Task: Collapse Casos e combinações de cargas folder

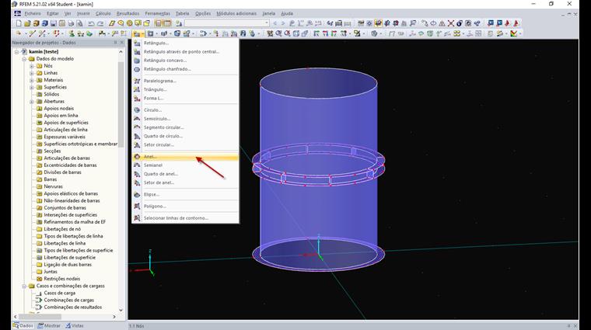Action: 24,286
